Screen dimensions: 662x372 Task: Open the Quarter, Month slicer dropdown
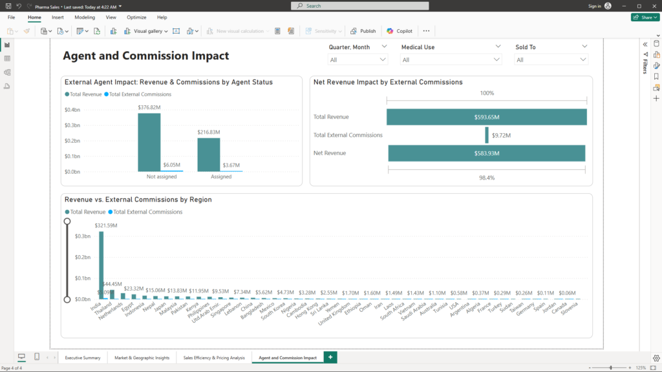click(384, 59)
